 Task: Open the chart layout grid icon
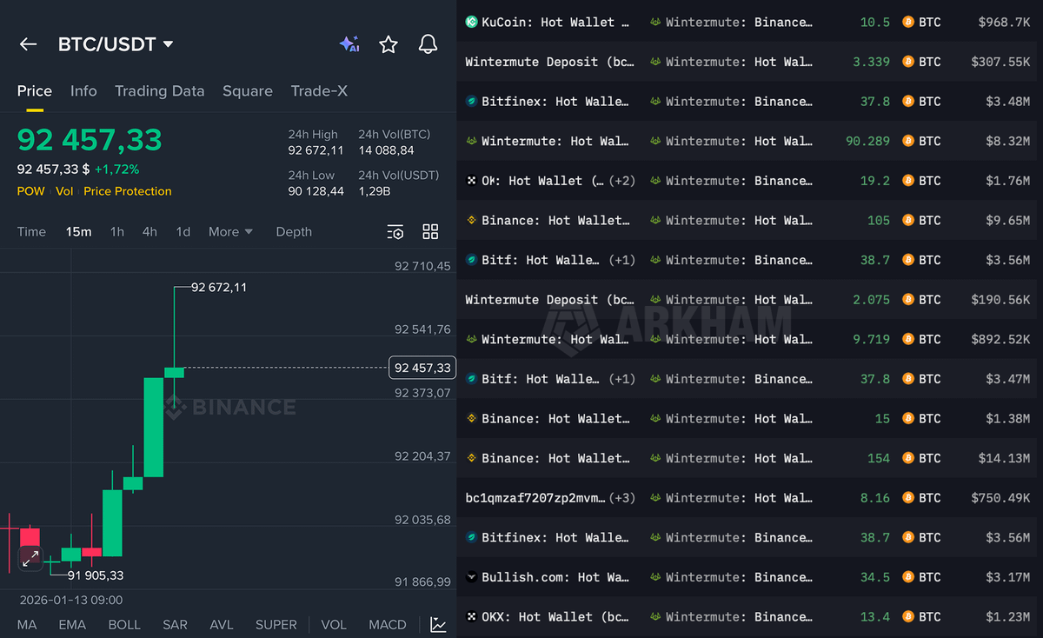(430, 231)
